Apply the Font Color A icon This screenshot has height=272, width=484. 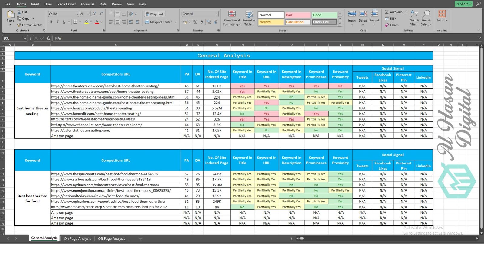tap(97, 22)
